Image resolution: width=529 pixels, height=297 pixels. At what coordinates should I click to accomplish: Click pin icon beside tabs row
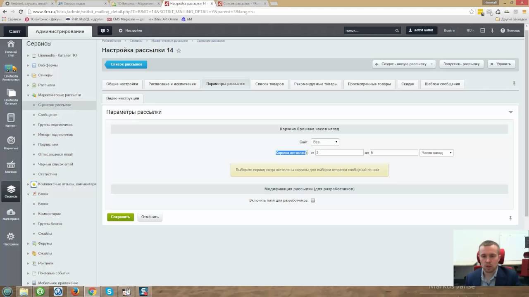pos(514,83)
